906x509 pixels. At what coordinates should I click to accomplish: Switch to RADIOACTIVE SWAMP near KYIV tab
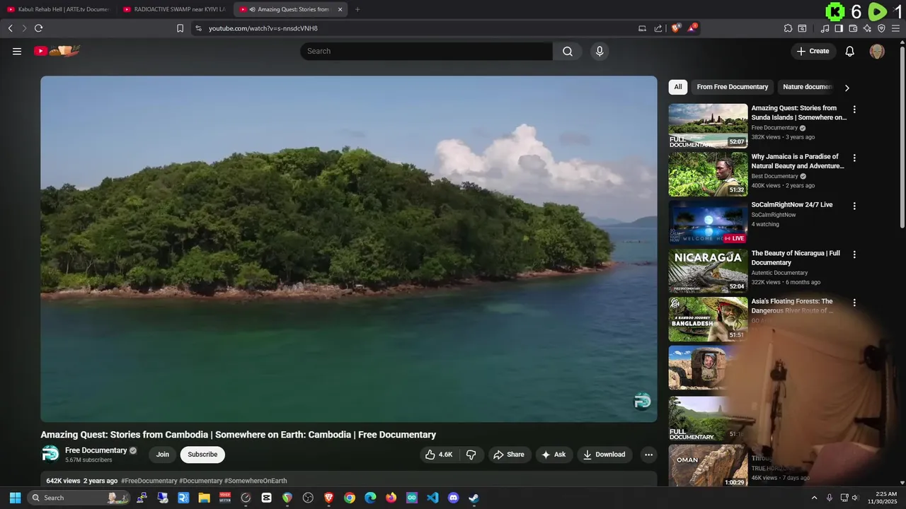coord(175,9)
